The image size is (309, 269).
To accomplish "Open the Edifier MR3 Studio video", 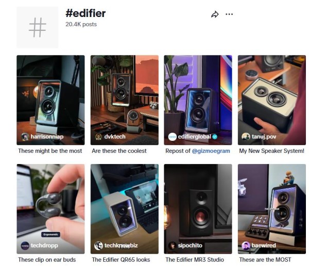I will tap(198, 209).
